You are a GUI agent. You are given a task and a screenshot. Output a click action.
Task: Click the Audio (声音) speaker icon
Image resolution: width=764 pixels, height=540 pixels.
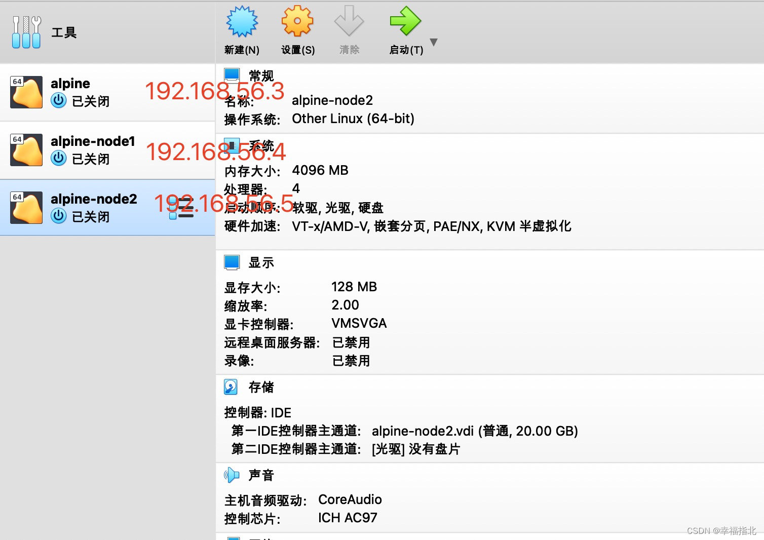(232, 475)
